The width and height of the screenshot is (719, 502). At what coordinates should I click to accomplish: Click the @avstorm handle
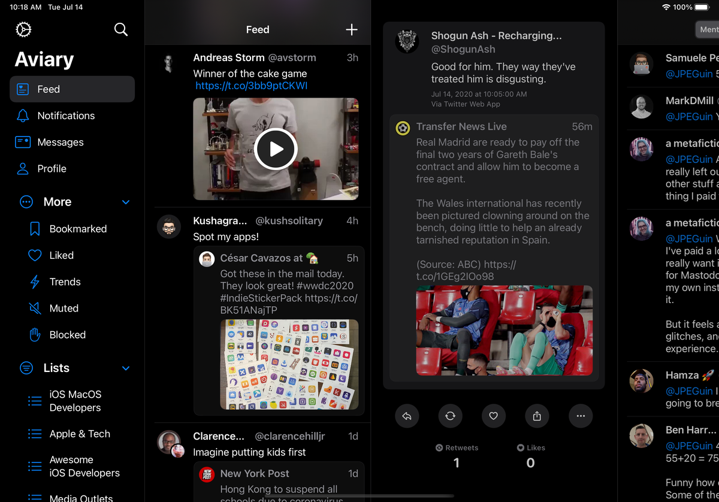(292, 58)
